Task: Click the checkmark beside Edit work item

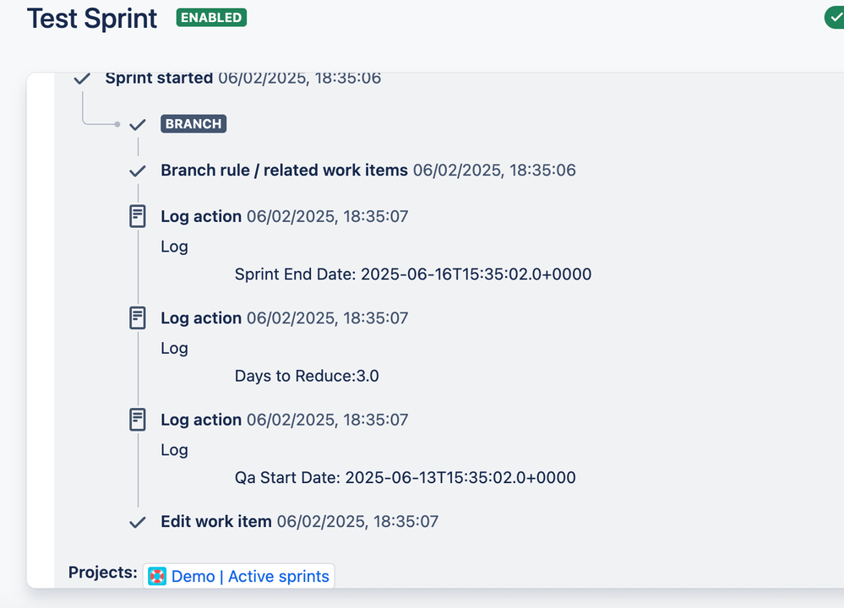Action: 138,522
